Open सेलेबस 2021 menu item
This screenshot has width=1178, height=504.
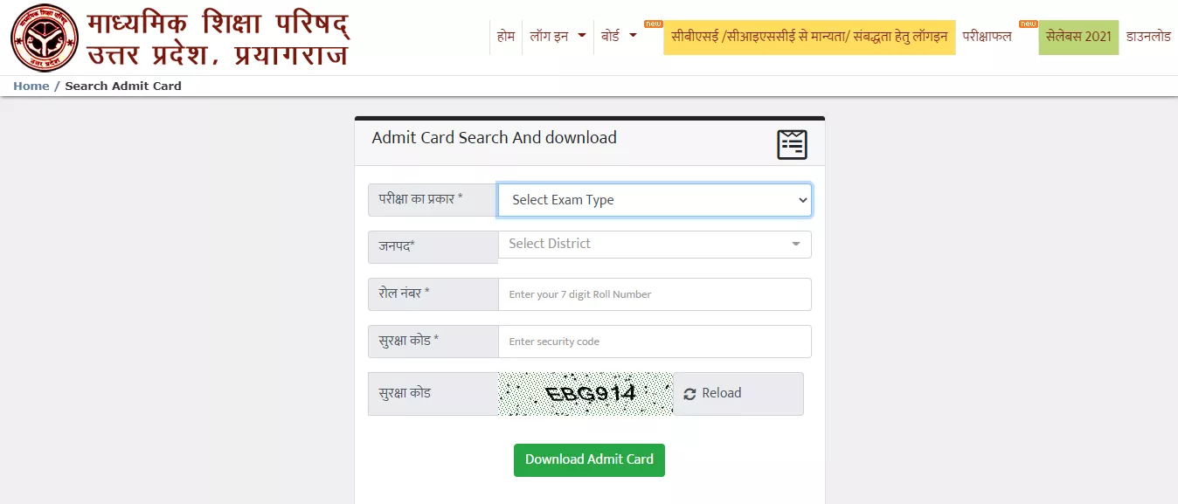click(1078, 37)
